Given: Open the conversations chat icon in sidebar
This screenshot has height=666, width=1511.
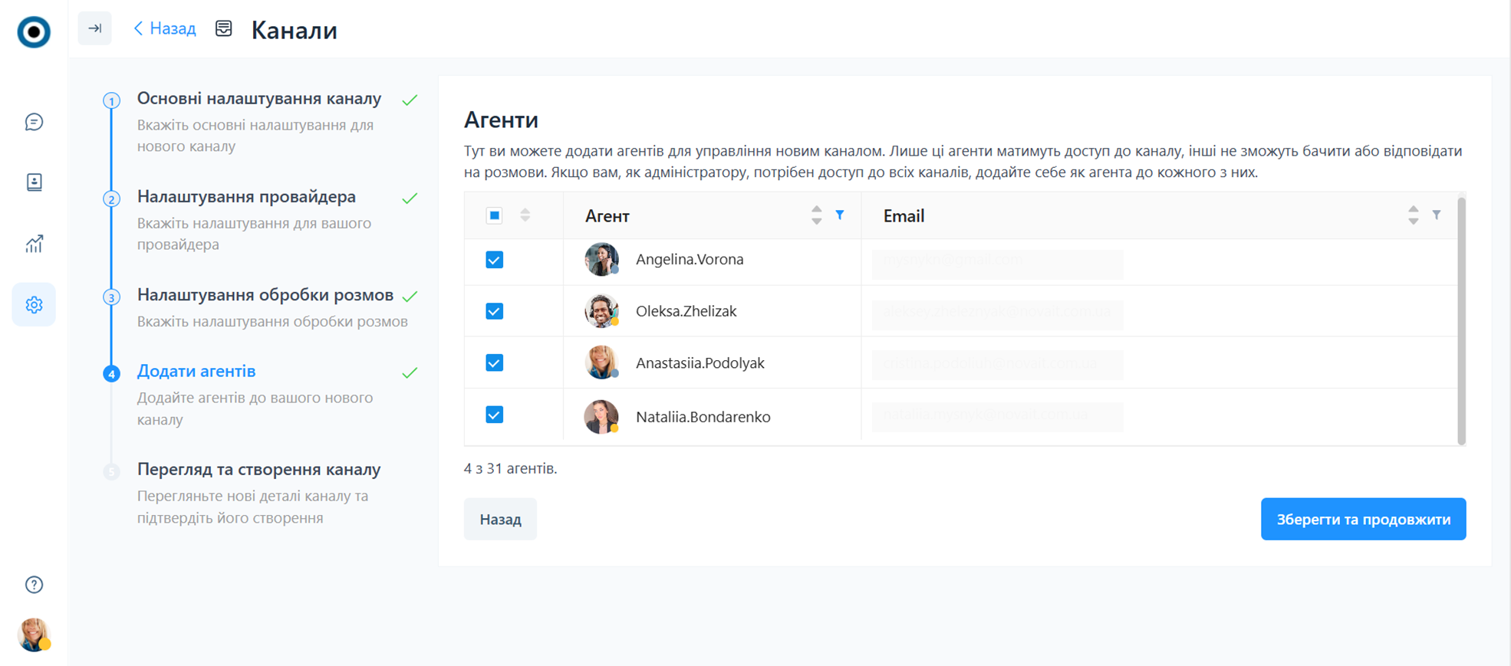Looking at the screenshot, I should pyautogui.click(x=34, y=122).
